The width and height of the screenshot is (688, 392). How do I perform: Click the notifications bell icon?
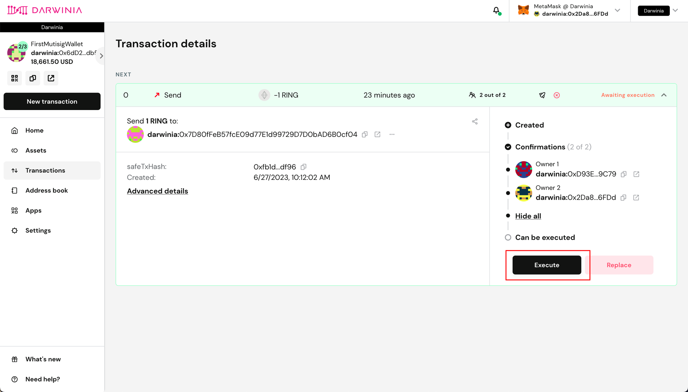click(496, 11)
